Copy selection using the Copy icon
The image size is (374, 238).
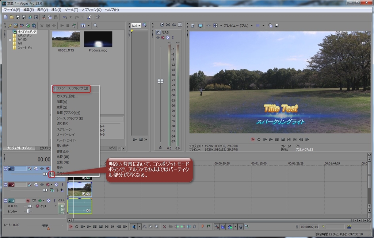(50, 17)
